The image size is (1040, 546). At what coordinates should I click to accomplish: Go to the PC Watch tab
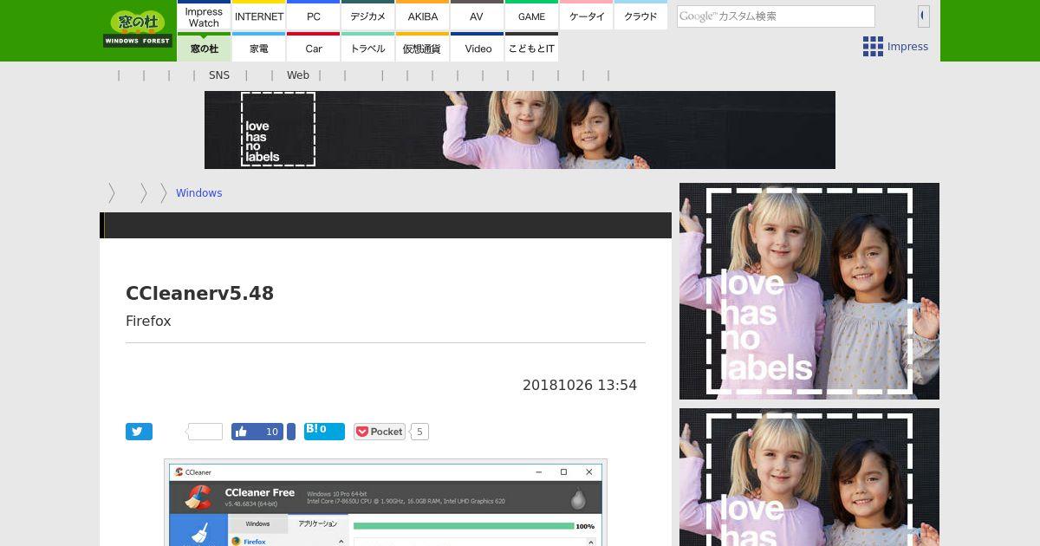tap(314, 16)
